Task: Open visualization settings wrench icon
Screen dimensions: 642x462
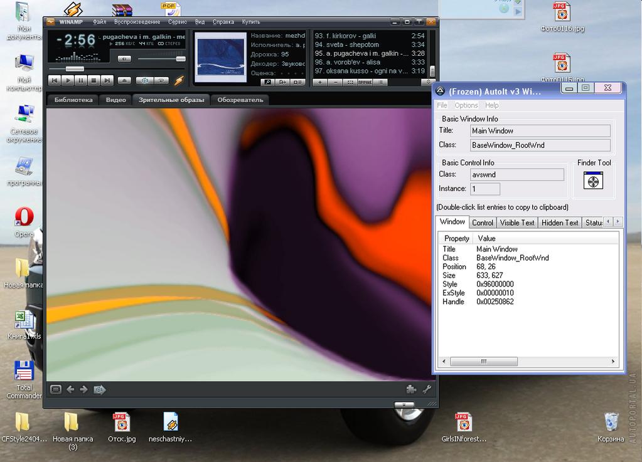Action: 427,389
